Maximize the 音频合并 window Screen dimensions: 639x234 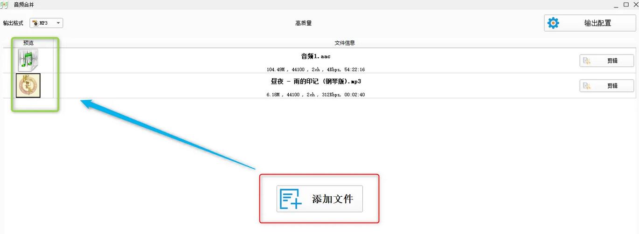pyautogui.click(x=626, y=4)
